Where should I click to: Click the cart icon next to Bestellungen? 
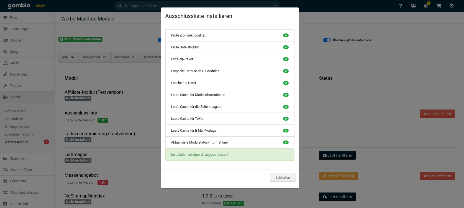click(x=6, y=29)
